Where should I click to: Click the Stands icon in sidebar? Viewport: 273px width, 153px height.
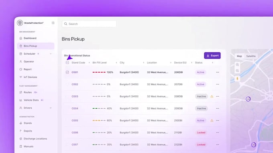21,123
